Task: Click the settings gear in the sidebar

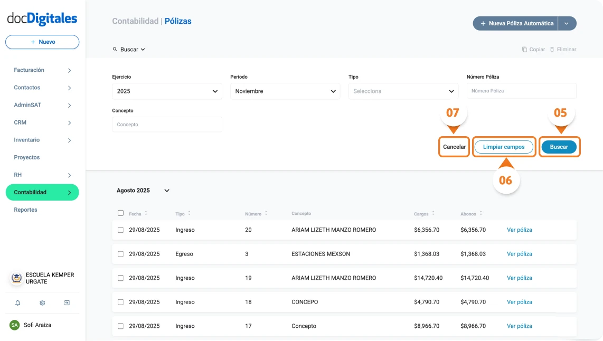Action: tap(42, 302)
